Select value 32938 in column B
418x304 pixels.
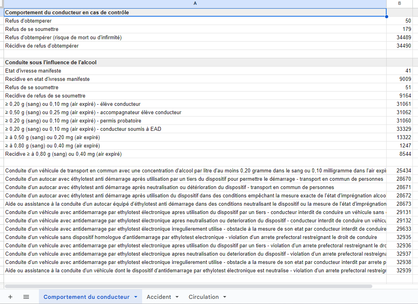pyautogui.click(x=399, y=262)
